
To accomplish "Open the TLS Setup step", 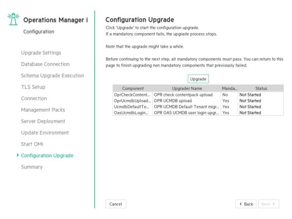I will (x=33, y=87).
